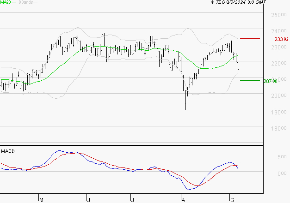Click the BBands legend label
Viewport: 290px width, 203px height.
click(25, 2)
